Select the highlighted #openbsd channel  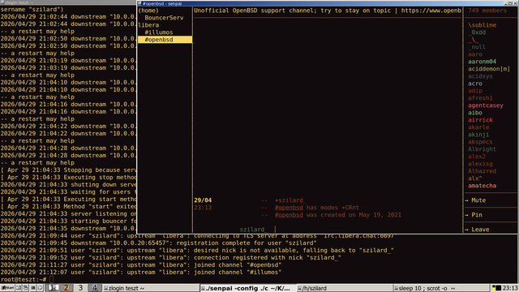[x=165, y=40]
